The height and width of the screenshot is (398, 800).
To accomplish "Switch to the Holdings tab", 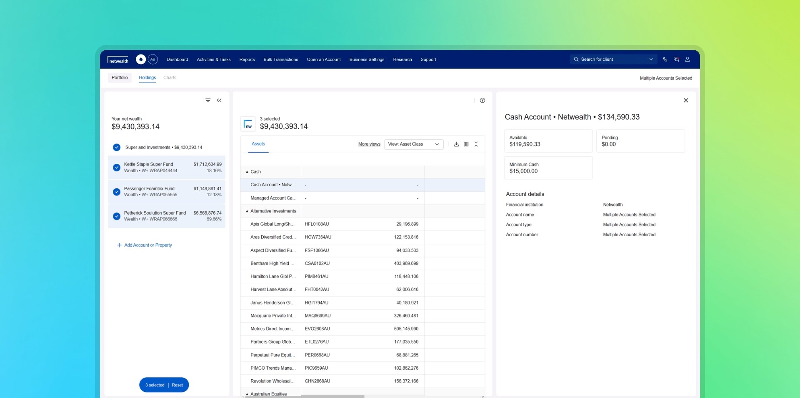I will point(147,77).
